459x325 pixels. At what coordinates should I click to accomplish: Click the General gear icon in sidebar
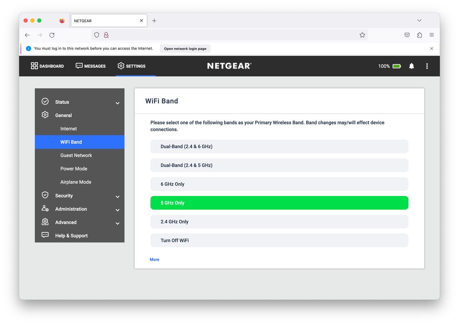[x=45, y=115]
